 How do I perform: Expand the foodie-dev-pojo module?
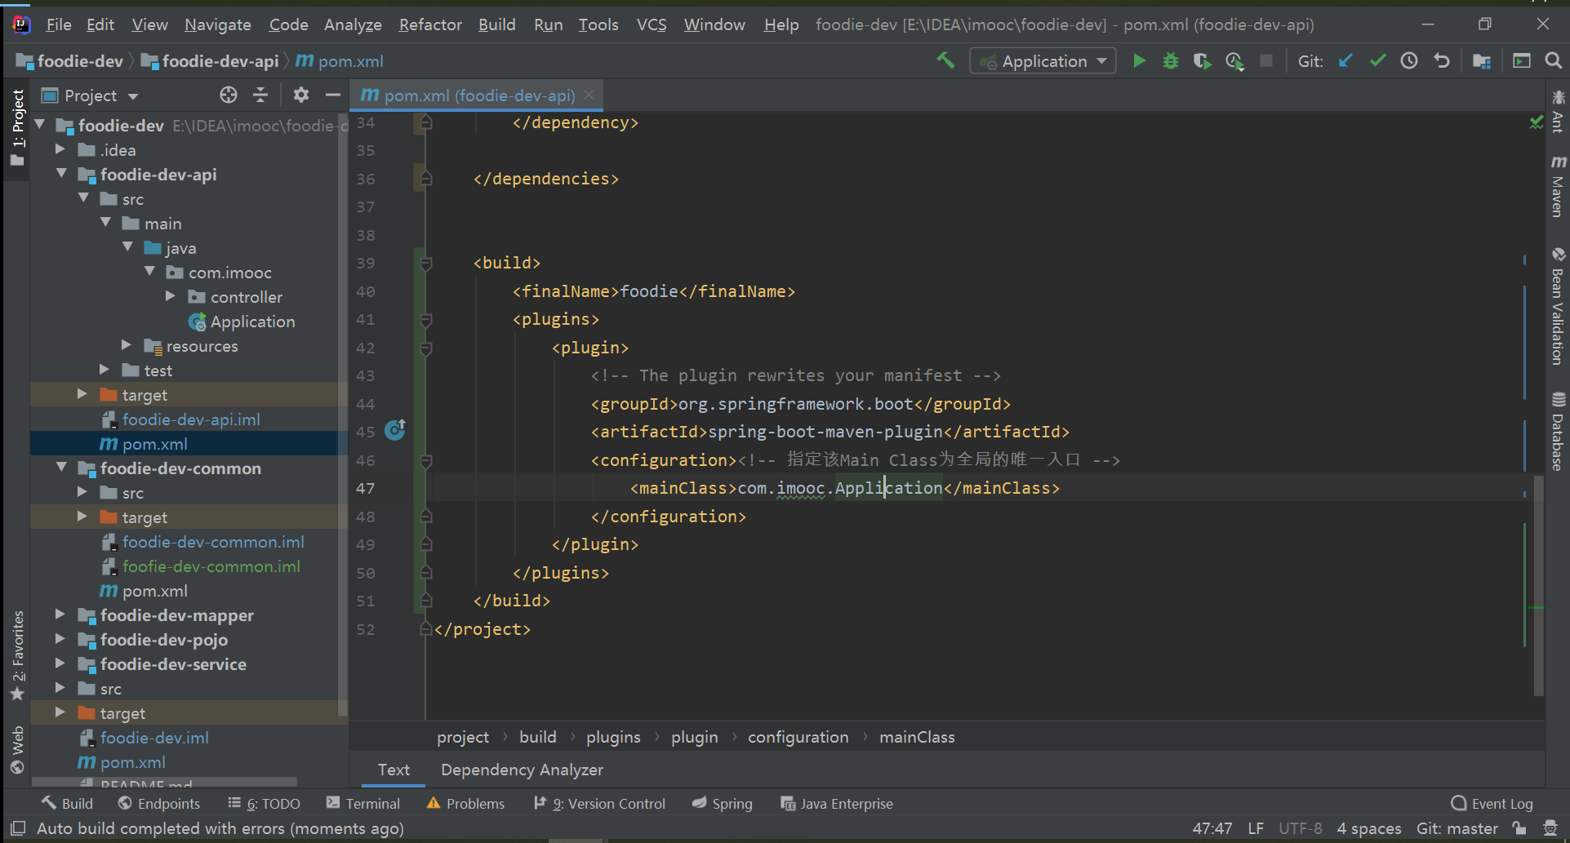pyautogui.click(x=60, y=639)
